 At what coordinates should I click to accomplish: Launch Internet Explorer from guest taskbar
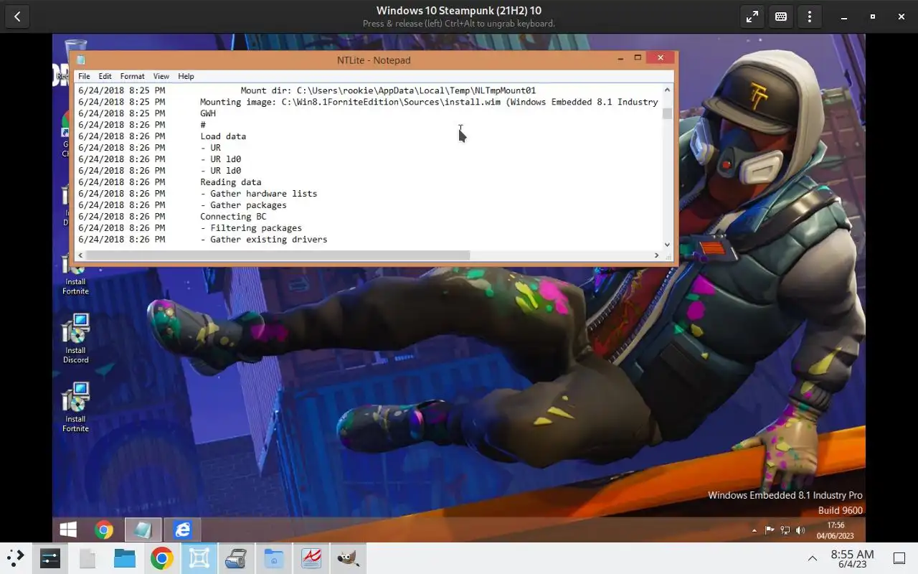click(x=182, y=530)
